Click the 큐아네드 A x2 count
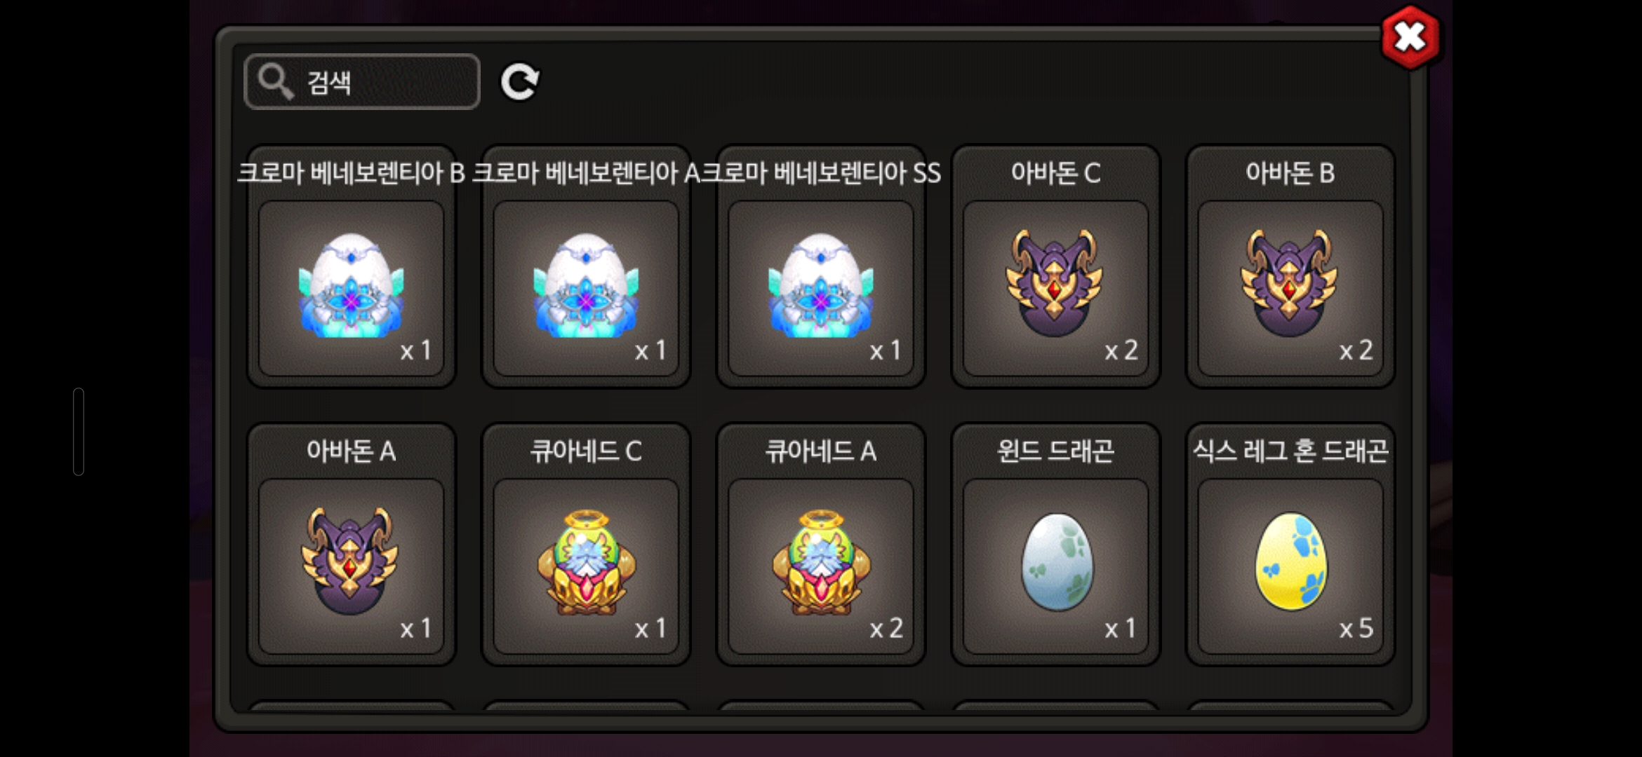The height and width of the screenshot is (757, 1642). [886, 628]
